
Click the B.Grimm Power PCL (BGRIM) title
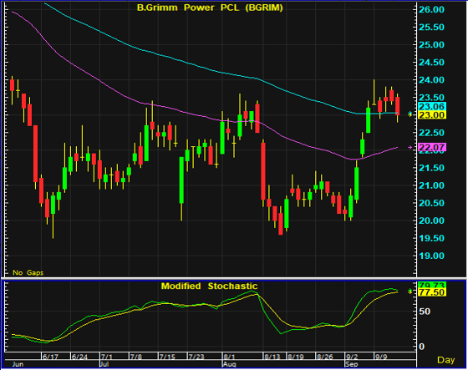tap(210, 8)
